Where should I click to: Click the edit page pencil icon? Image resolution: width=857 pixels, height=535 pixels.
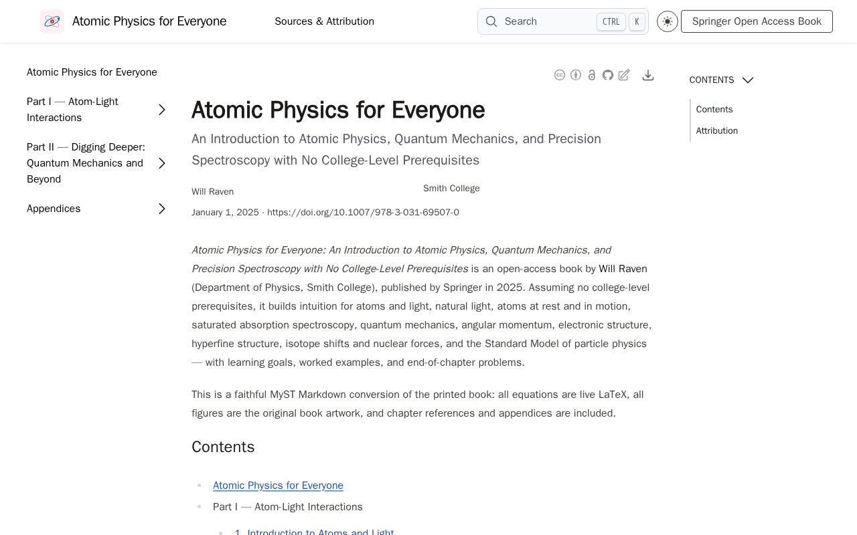pyautogui.click(x=624, y=75)
